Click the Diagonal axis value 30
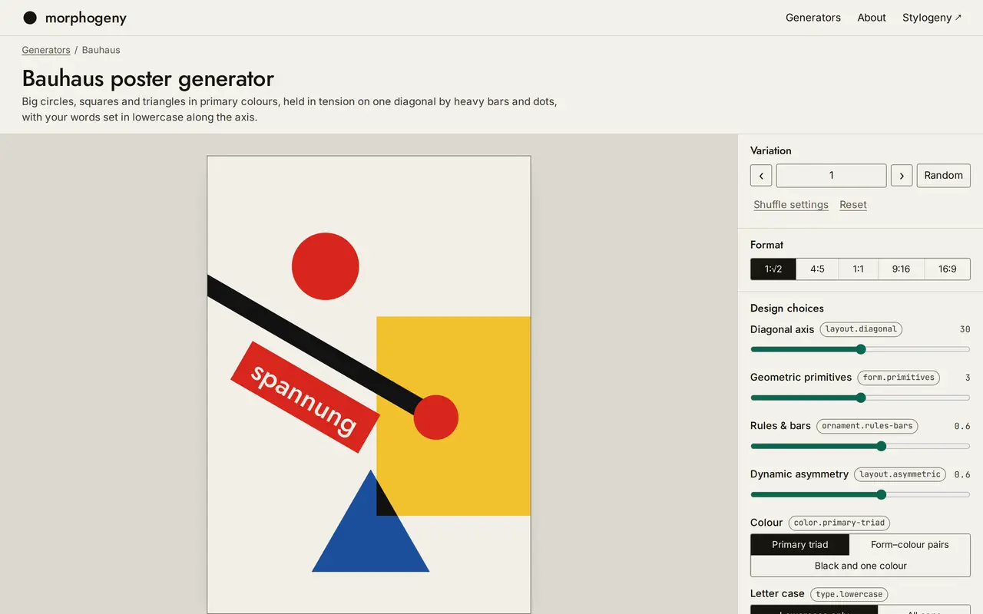This screenshot has width=983, height=614. pyautogui.click(x=965, y=329)
